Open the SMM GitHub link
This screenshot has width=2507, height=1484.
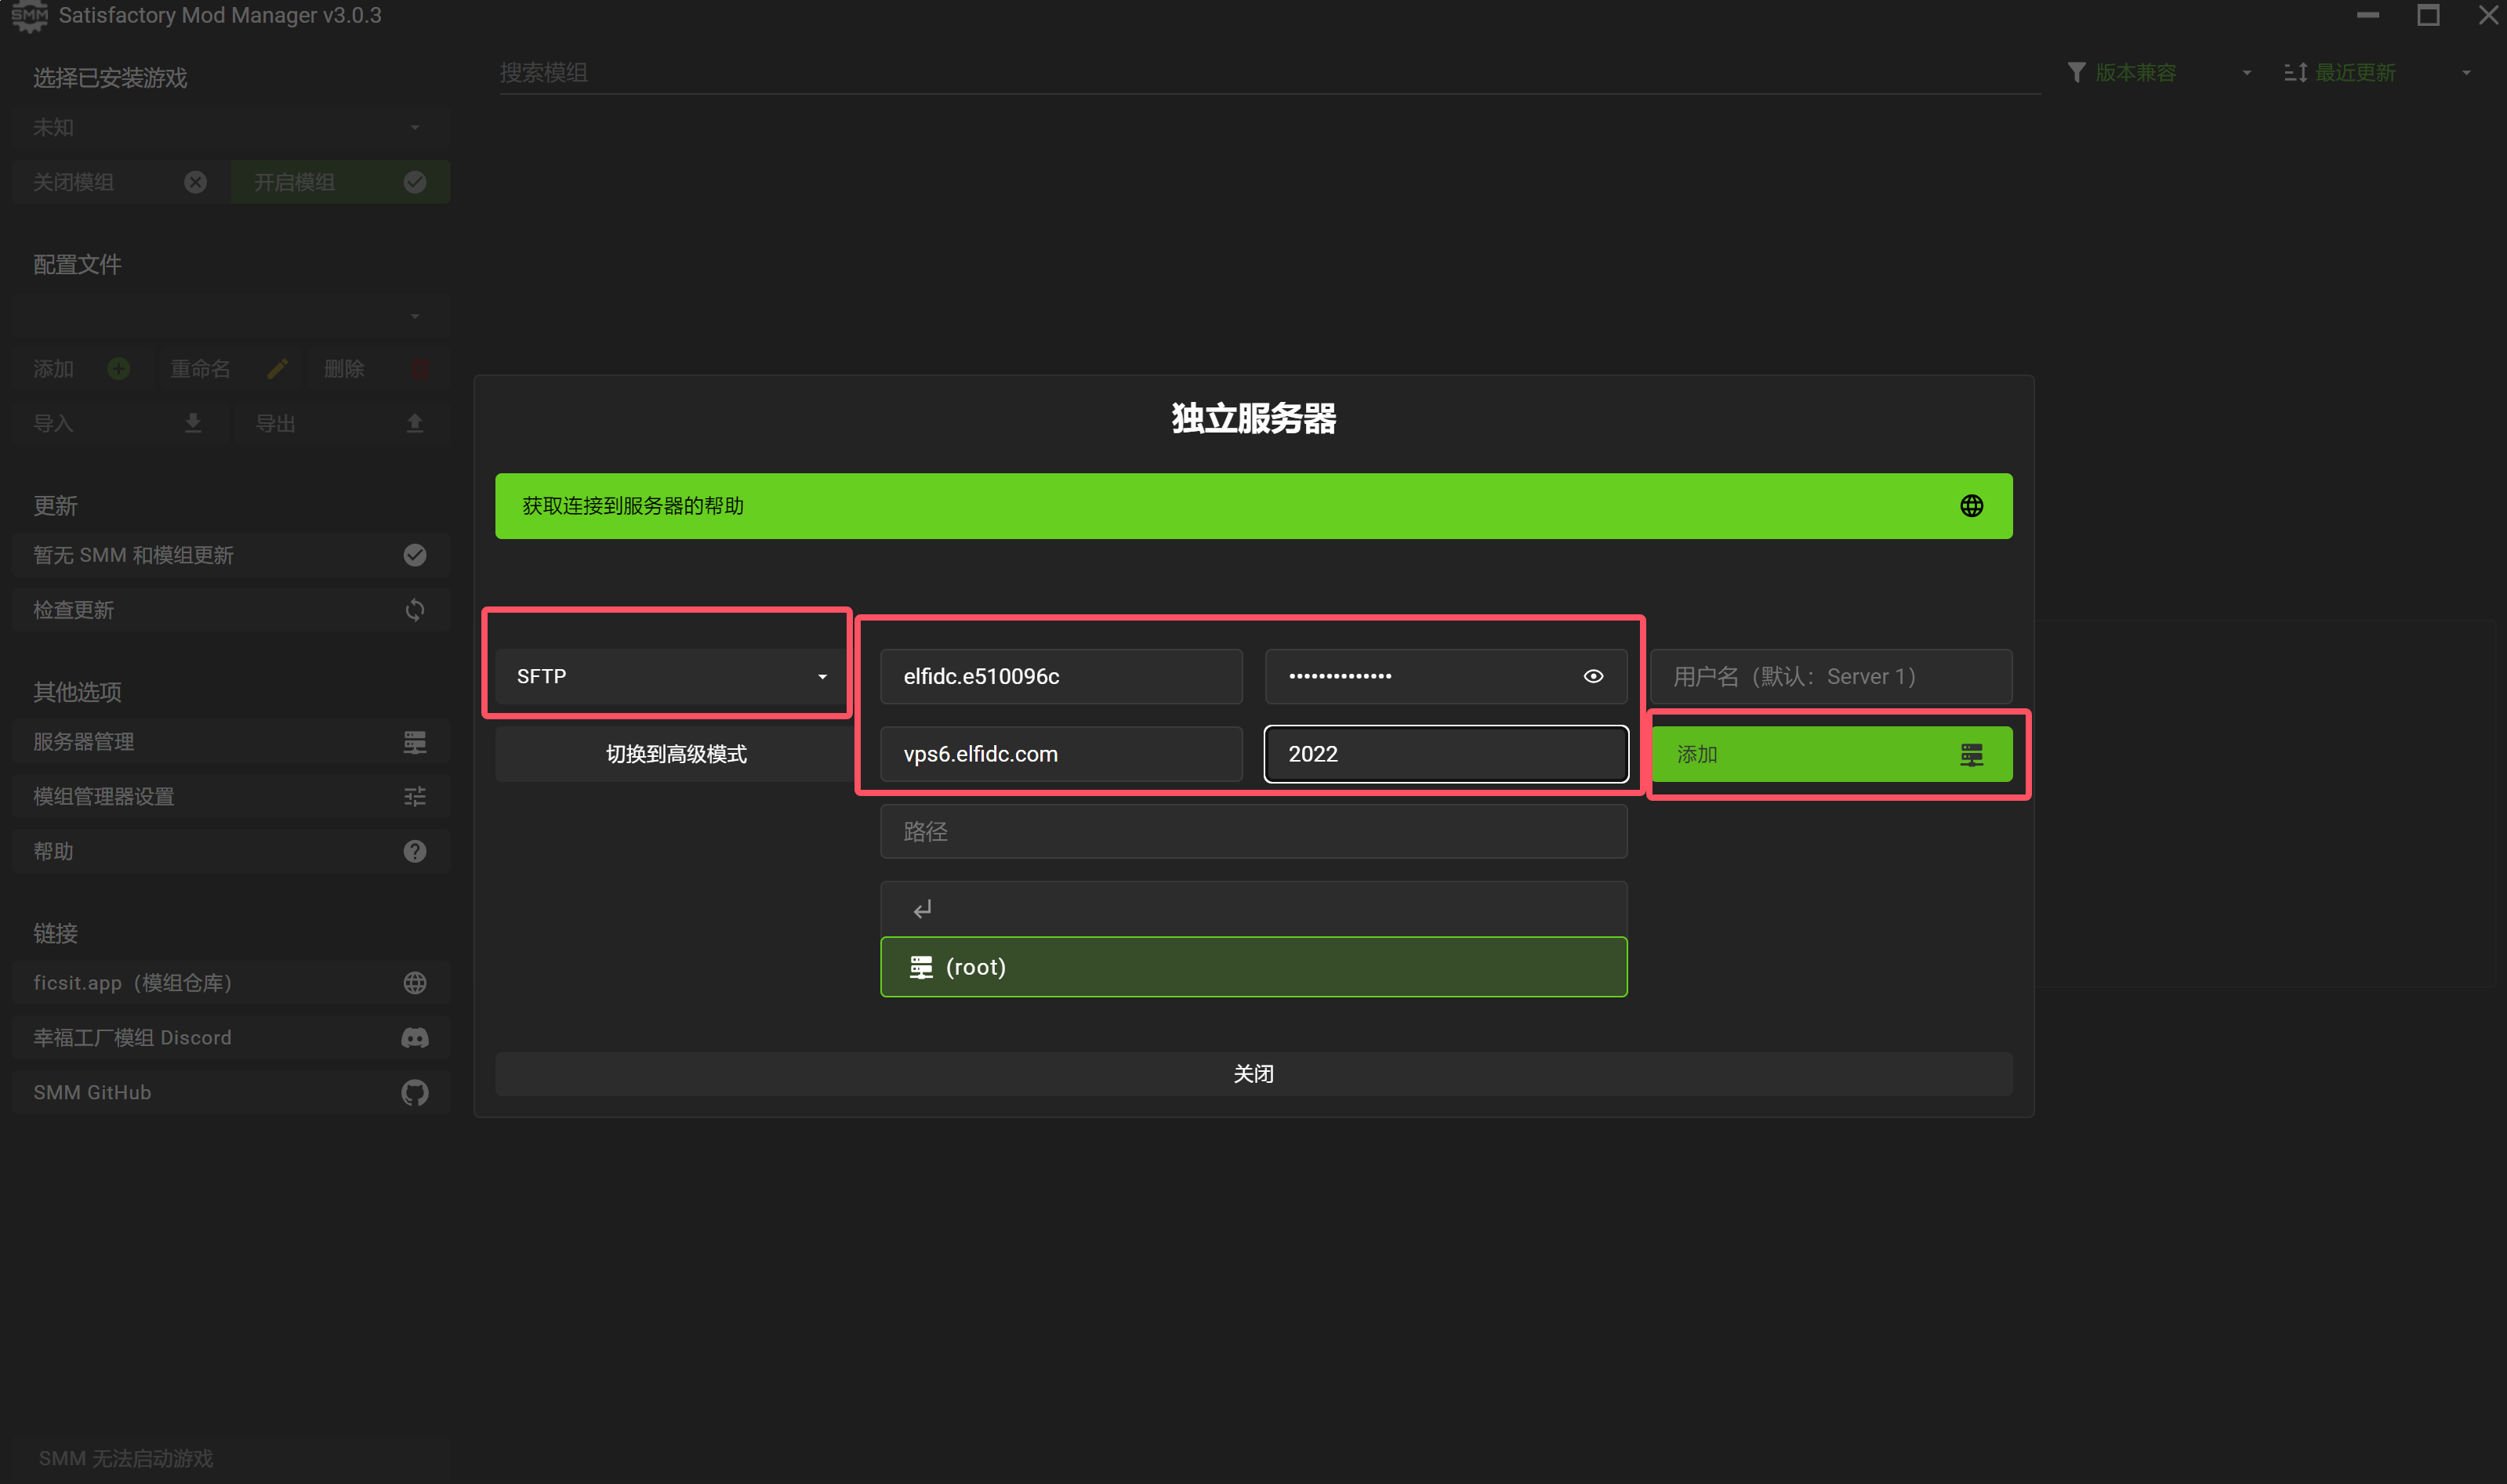[x=230, y=1092]
